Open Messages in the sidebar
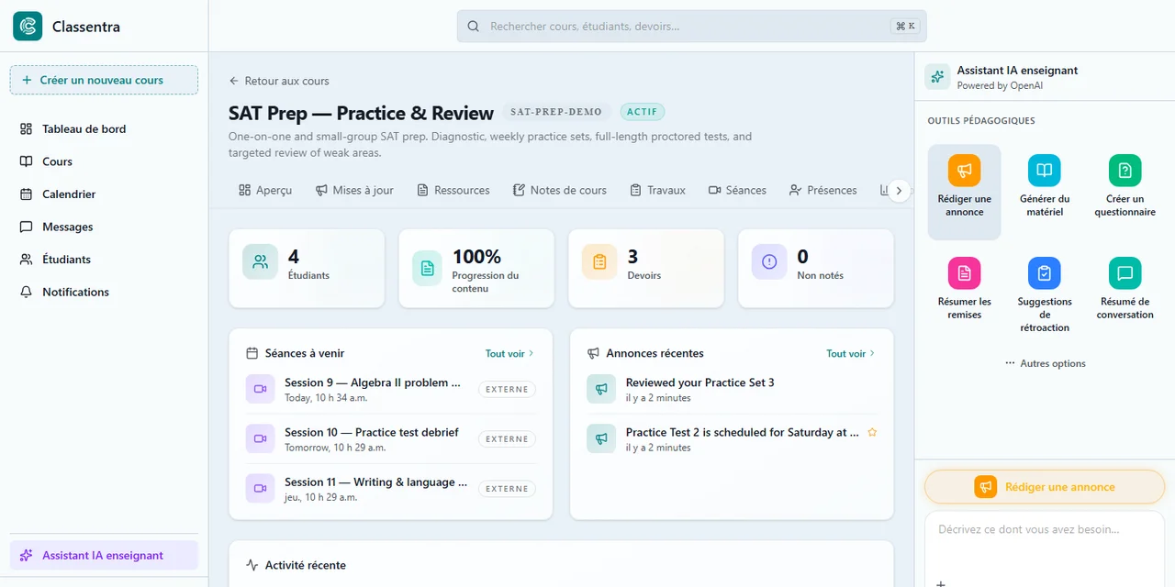The image size is (1175, 587). [x=104, y=227]
